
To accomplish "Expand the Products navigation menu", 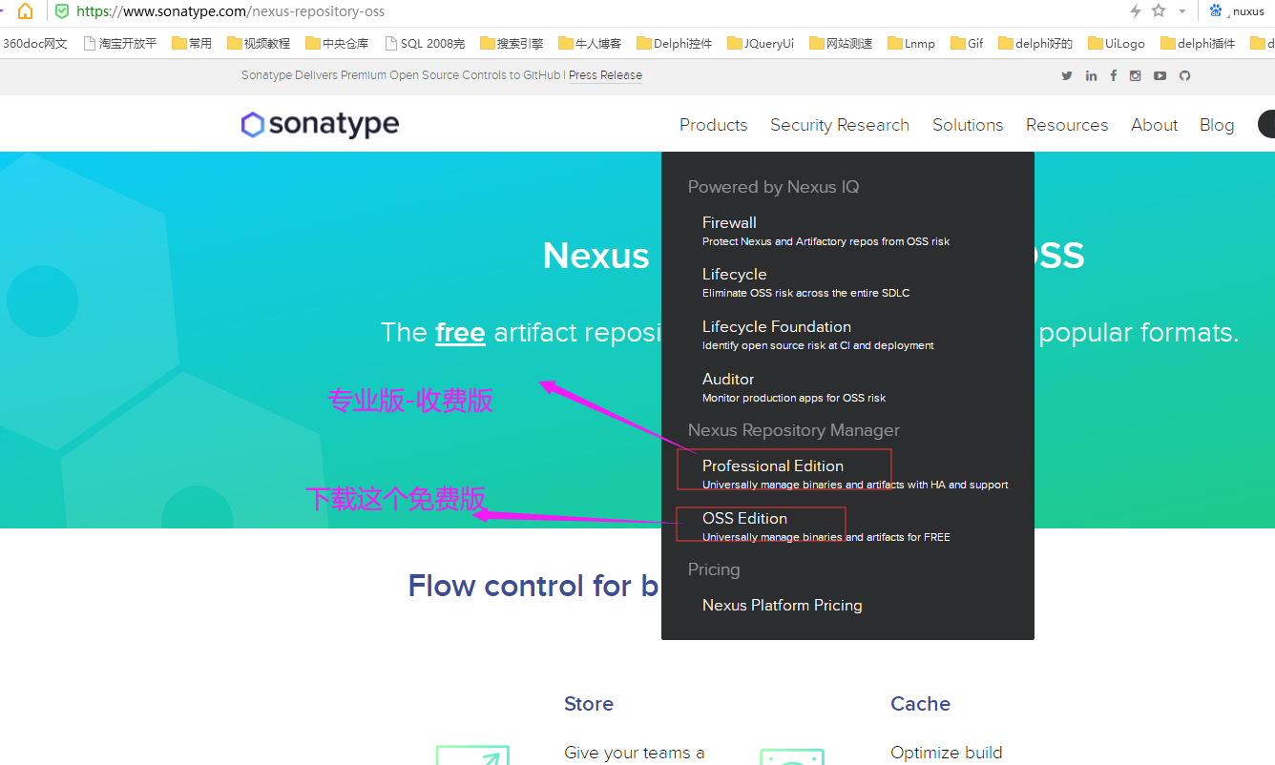I will (713, 125).
